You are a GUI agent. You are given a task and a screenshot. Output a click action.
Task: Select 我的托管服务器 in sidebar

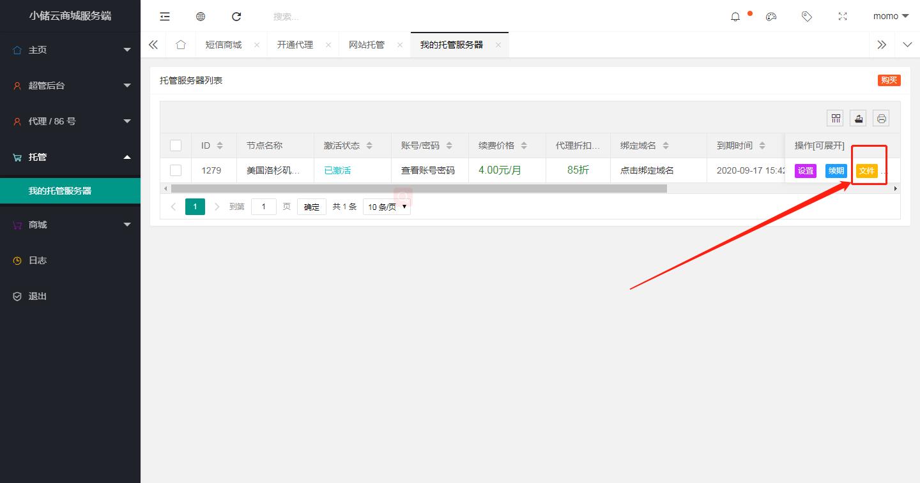pos(70,191)
